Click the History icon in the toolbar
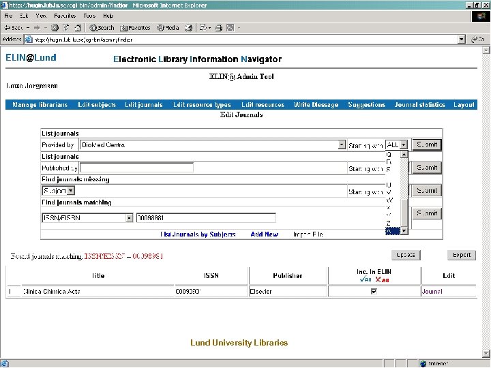491x368 pixels. point(188,28)
